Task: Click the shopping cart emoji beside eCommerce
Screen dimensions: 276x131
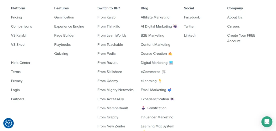Action: pos(164,72)
